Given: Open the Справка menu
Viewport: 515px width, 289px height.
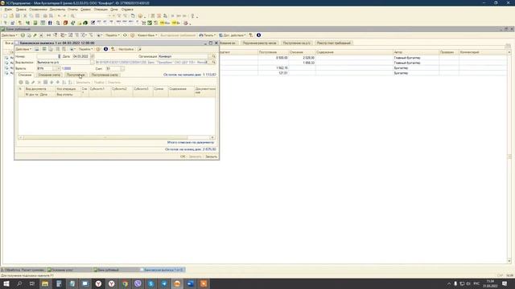Looking at the screenshot, I should click(127, 10).
